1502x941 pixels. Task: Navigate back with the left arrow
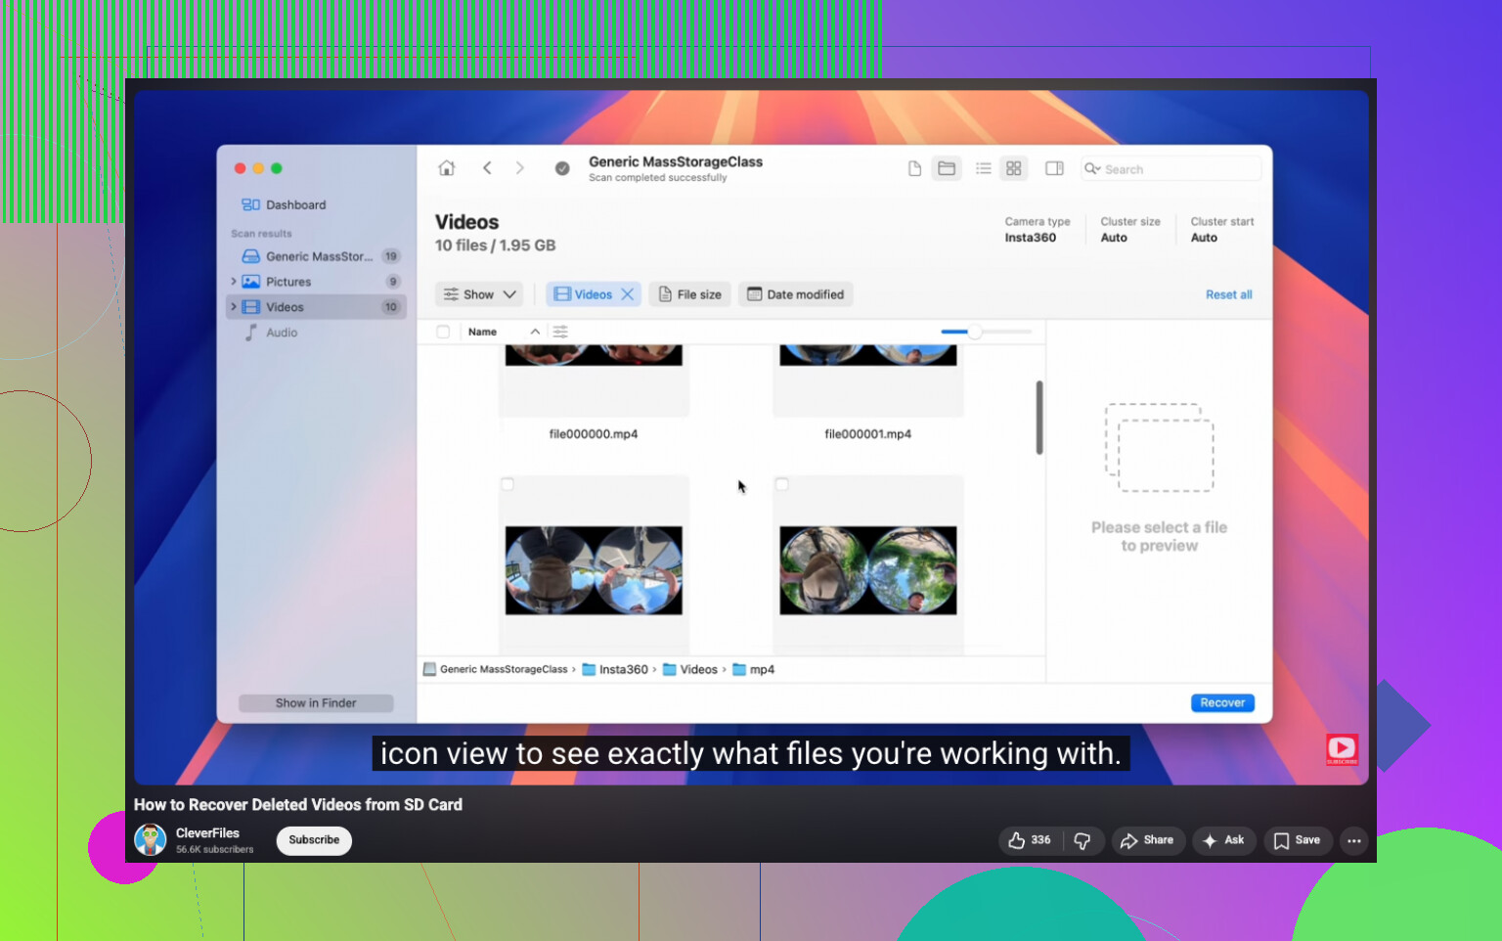pos(487,168)
